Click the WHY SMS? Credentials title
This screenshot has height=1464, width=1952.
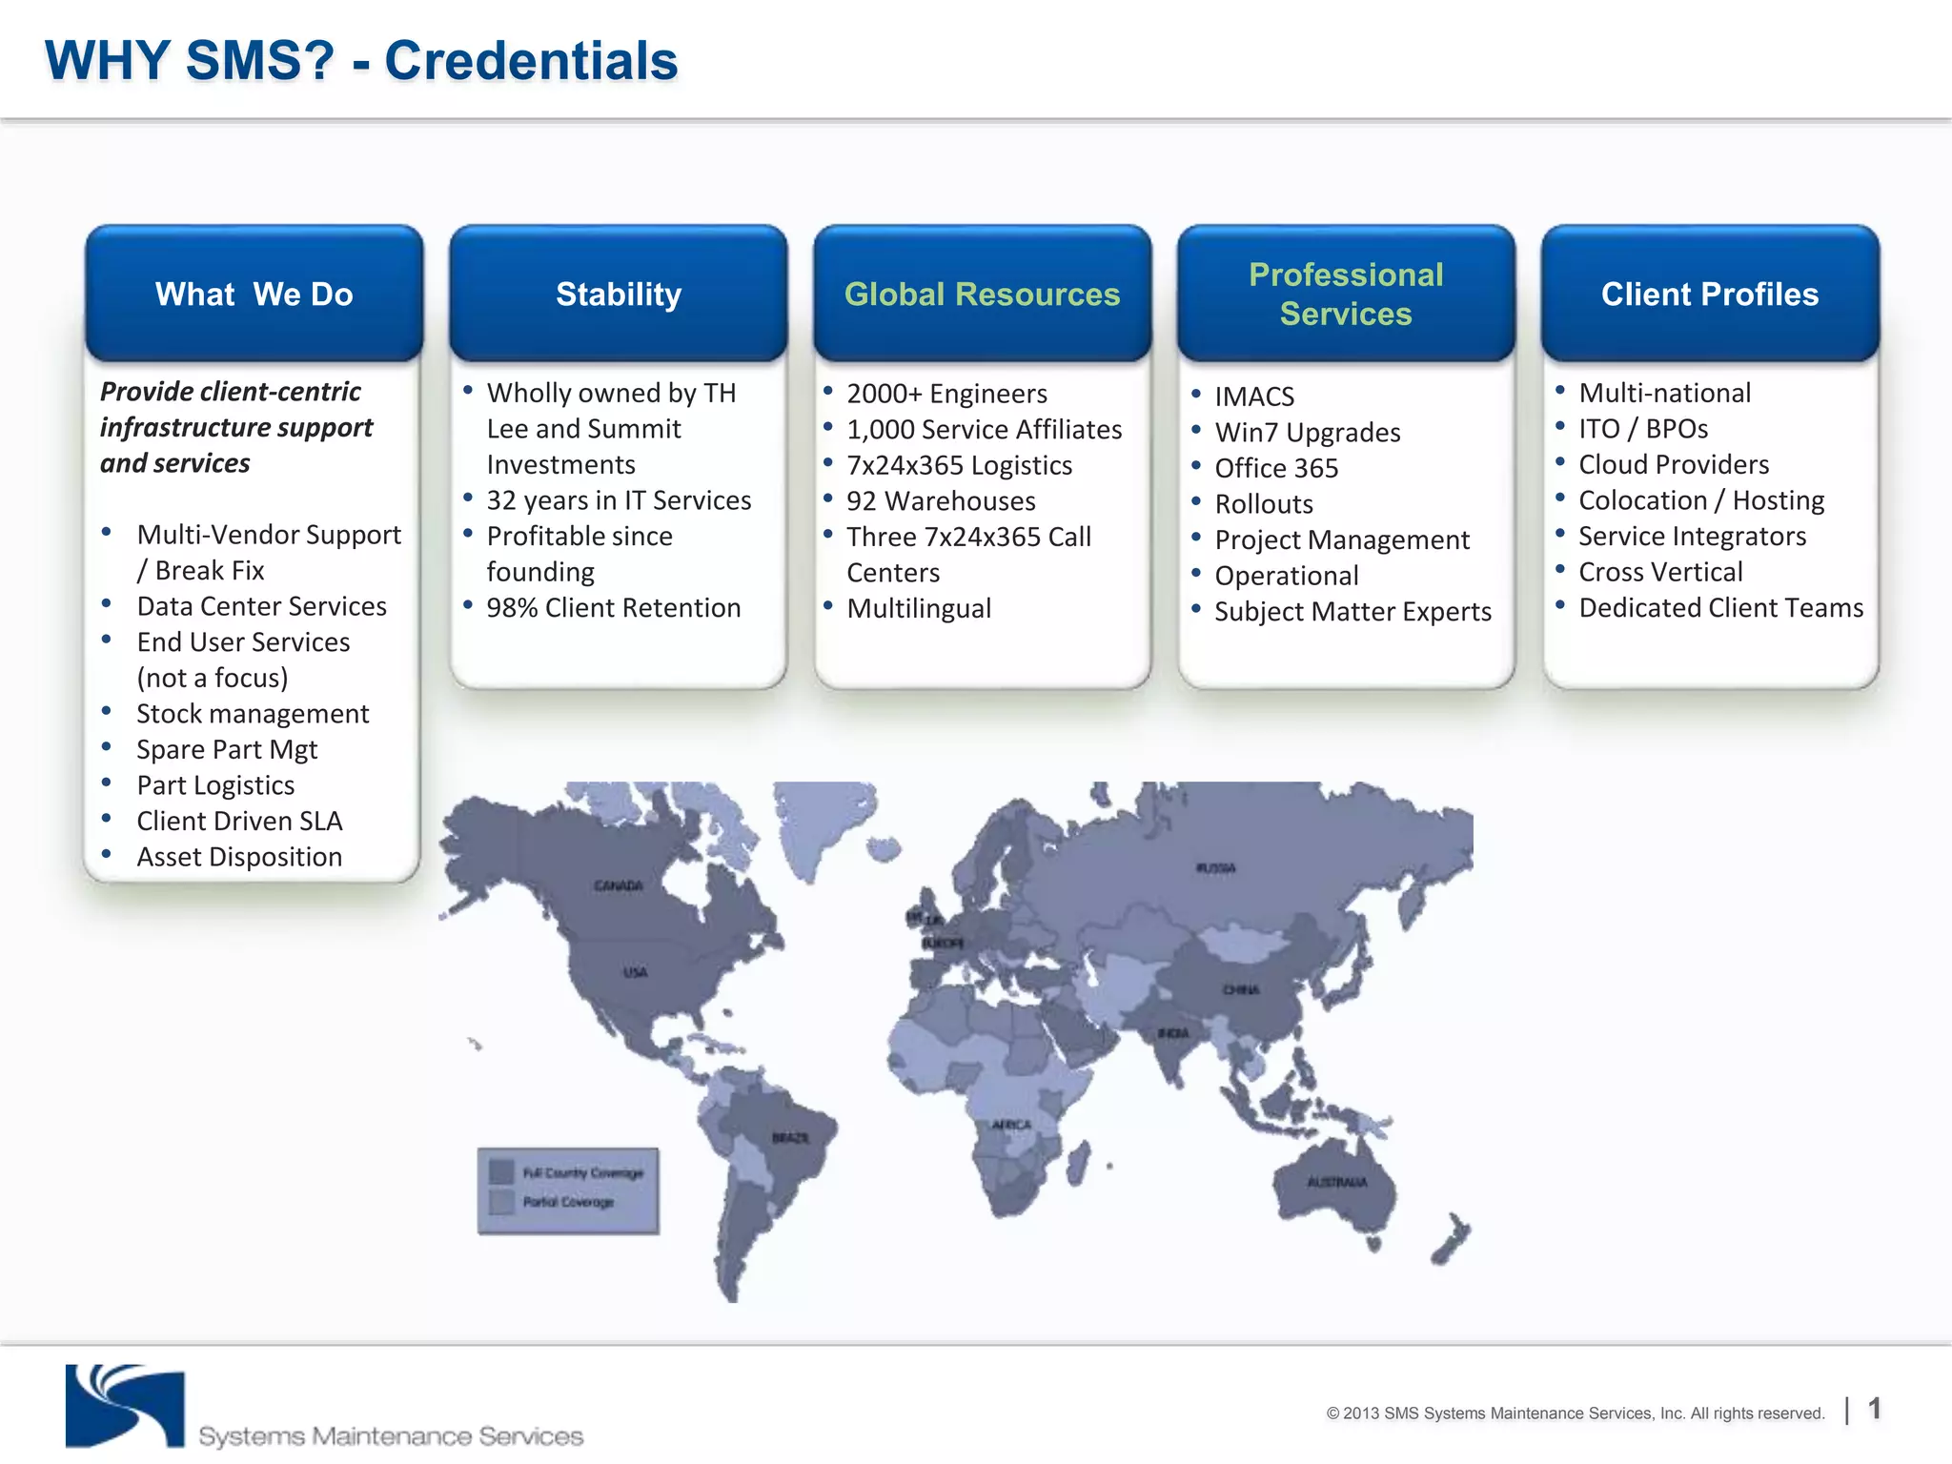(x=361, y=61)
